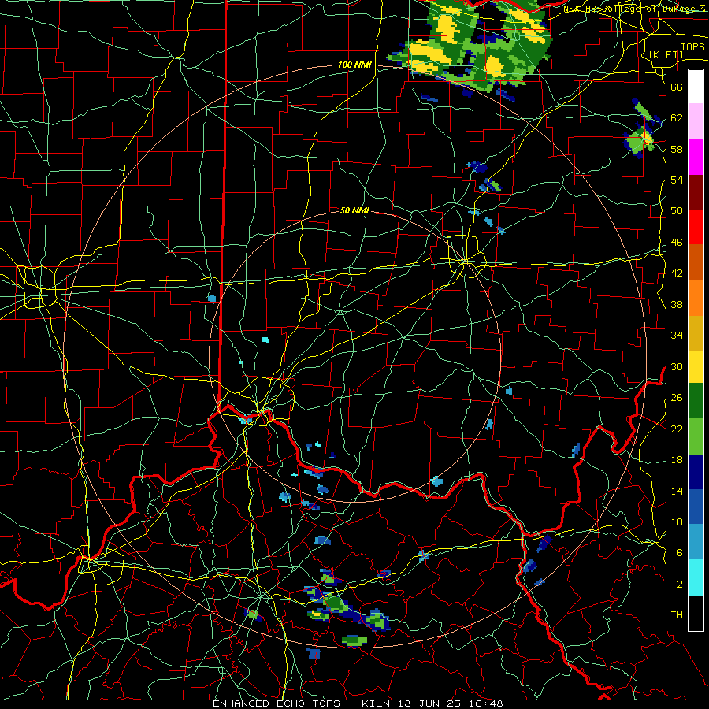Select the 2 scale label
The height and width of the screenshot is (709, 709).
tap(680, 585)
